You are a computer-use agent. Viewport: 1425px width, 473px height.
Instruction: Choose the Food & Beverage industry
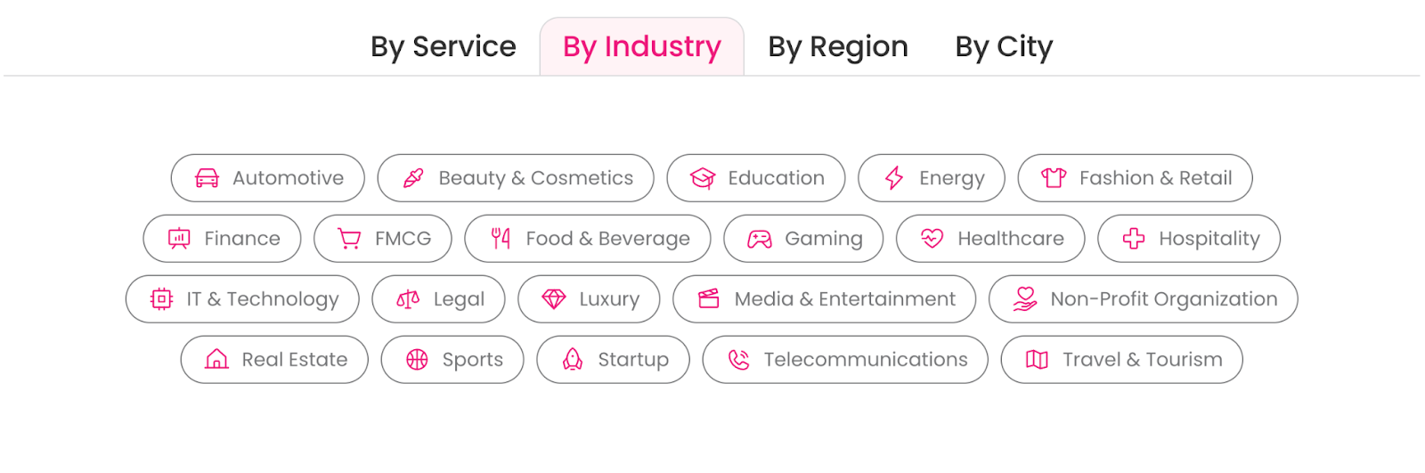click(588, 239)
